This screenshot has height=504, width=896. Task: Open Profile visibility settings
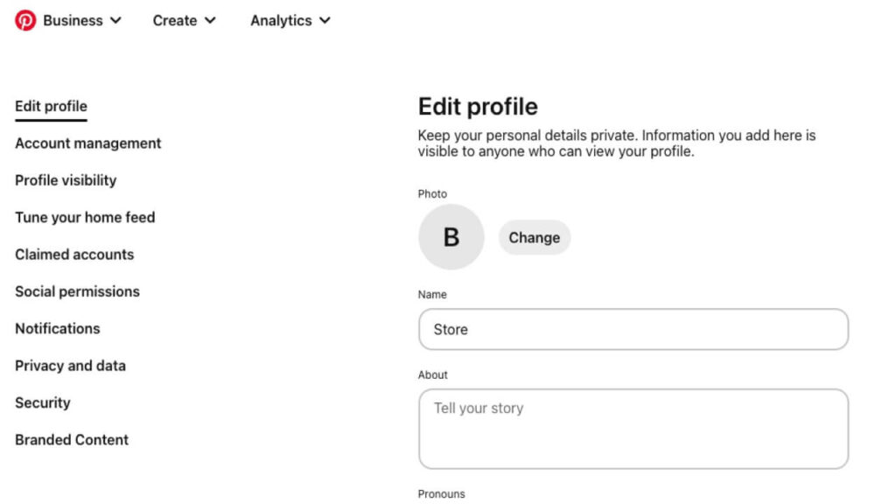click(66, 180)
